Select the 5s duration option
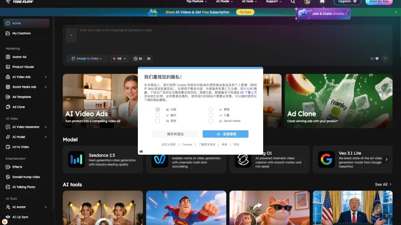401x225 pixels. (x=138, y=59)
